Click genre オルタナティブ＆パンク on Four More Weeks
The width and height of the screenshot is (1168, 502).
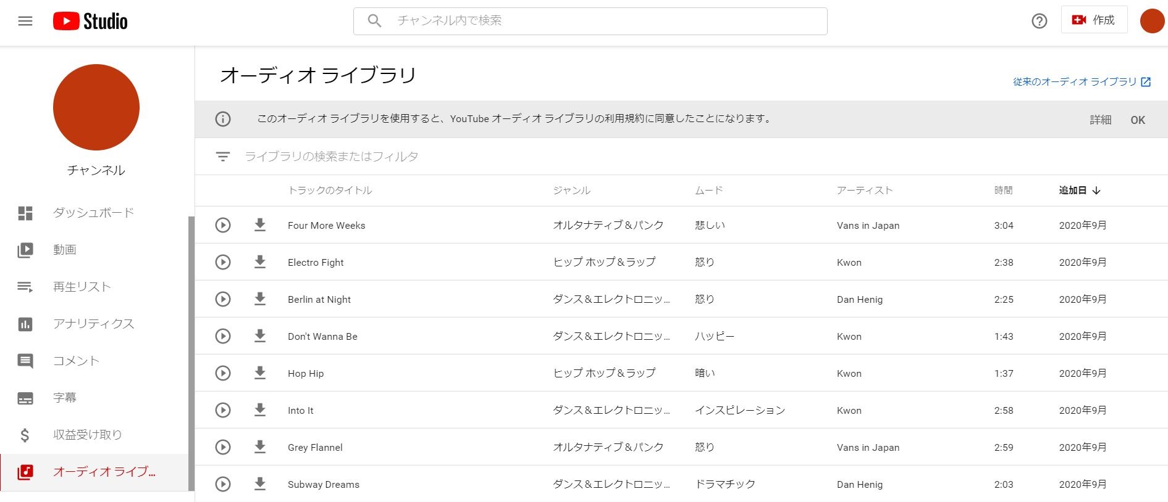608,225
